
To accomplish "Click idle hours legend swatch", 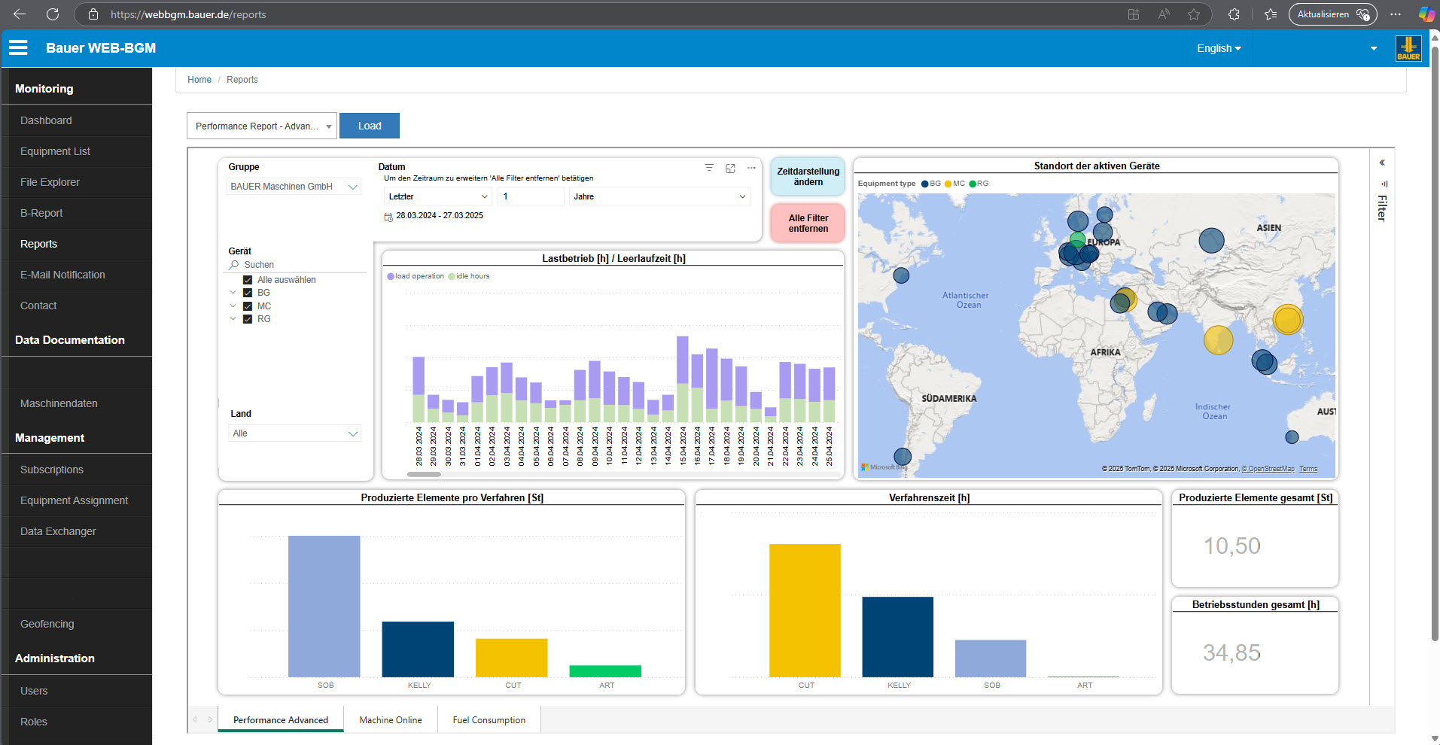I will [452, 276].
